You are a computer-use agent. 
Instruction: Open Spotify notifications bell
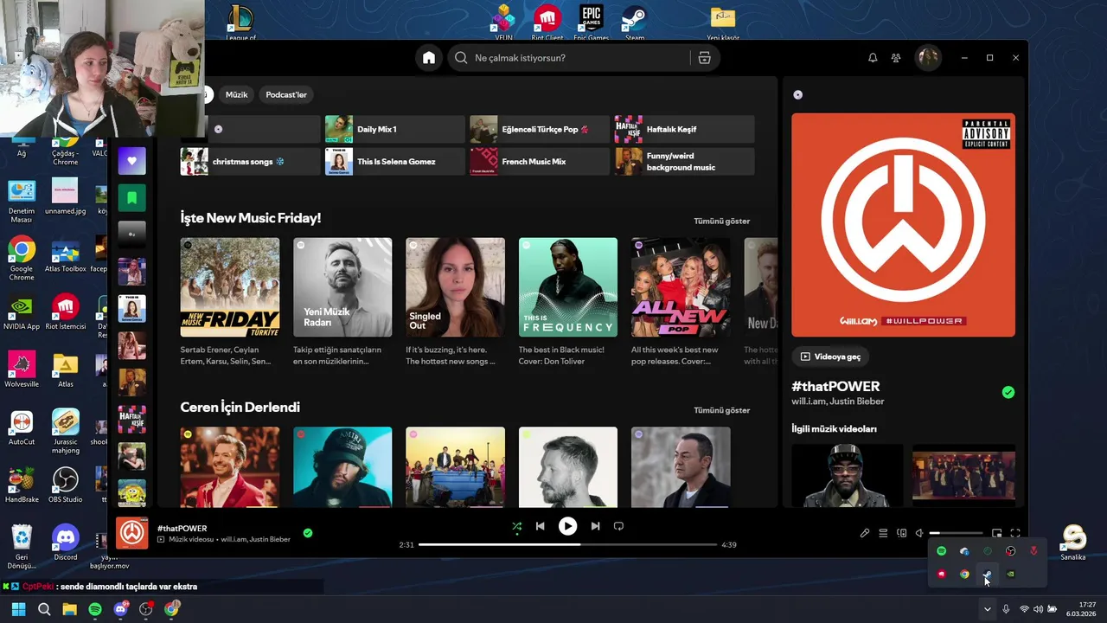coord(873,58)
